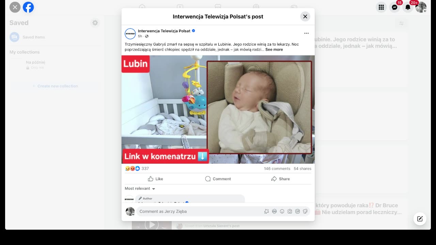Viewport: 436px width, 245px height.
Task: Go to Video tab in top navigation
Action: point(180,6)
